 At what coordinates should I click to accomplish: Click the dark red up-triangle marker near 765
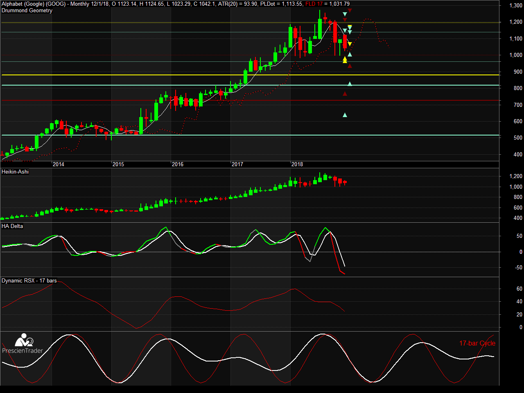tap(345, 94)
